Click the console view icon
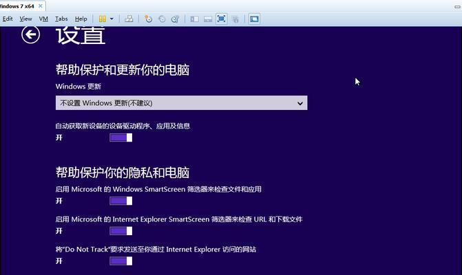Viewport: 462px width, 275px height. (x=254, y=19)
